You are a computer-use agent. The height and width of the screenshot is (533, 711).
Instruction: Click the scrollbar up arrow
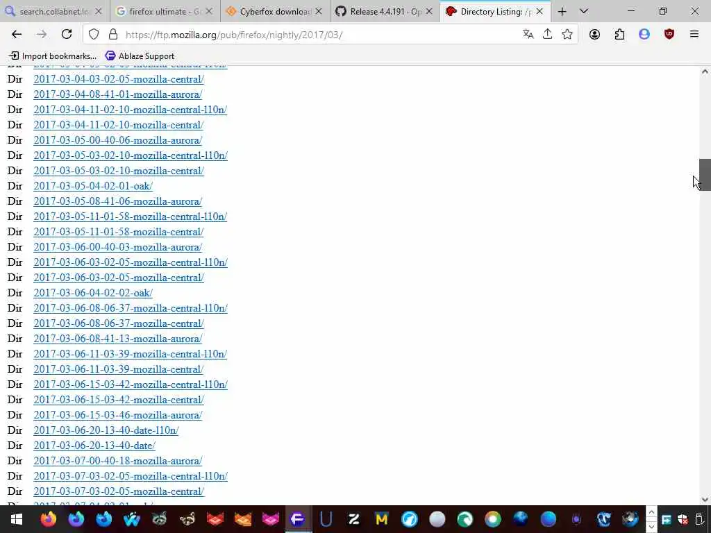[705, 71]
